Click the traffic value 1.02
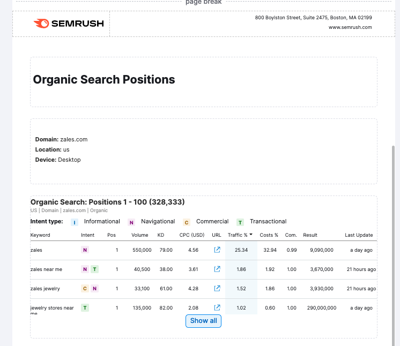This screenshot has width=400, height=346. coord(241,308)
